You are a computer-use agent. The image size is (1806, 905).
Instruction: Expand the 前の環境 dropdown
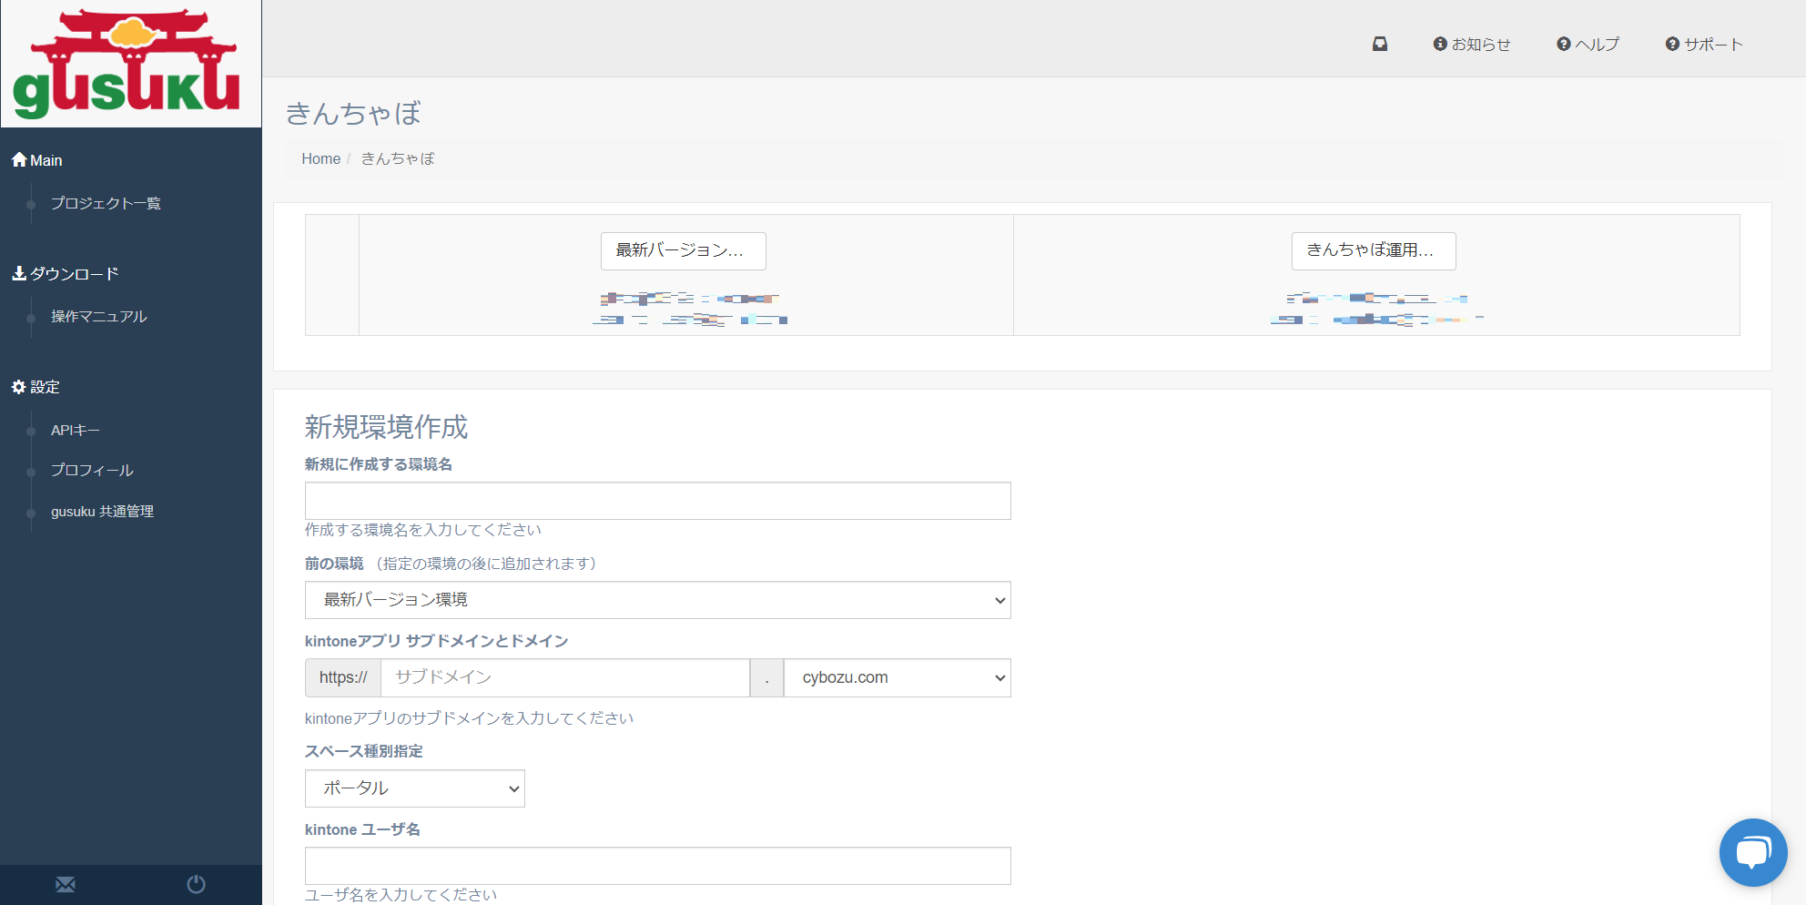point(657,600)
